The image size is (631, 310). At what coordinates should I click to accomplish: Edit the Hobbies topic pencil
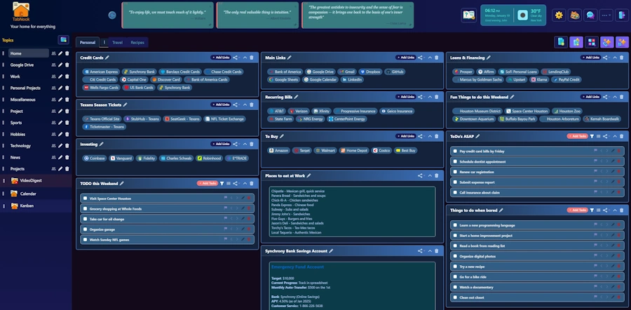click(60, 134)
